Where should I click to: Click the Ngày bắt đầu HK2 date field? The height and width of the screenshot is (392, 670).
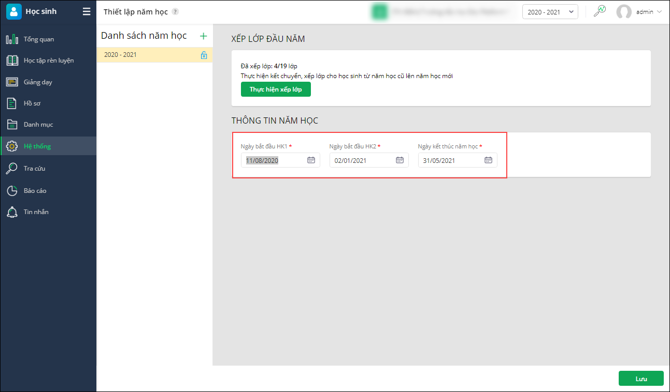(369, 160)
